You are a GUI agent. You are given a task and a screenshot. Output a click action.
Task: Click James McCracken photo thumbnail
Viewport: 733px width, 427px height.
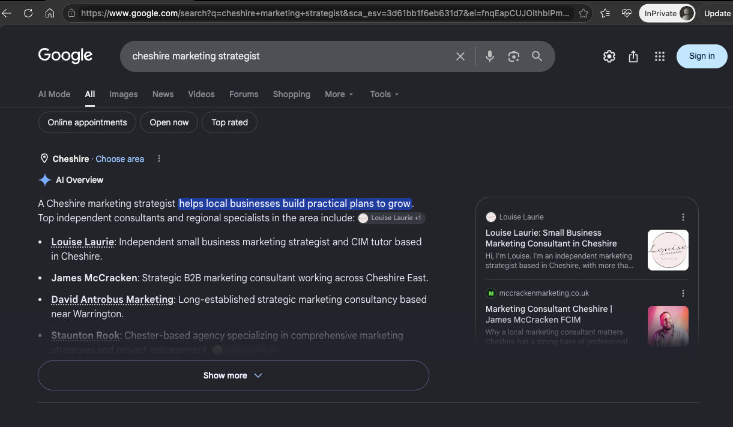(668, 326)
